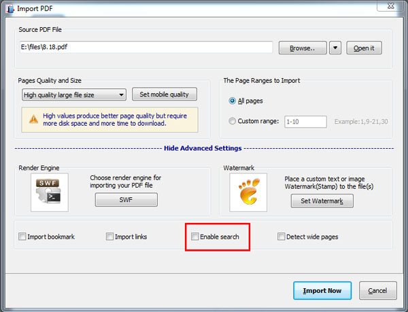
Task: Click 'Place a custom text or image' text
Action: [x=329, y=183]
